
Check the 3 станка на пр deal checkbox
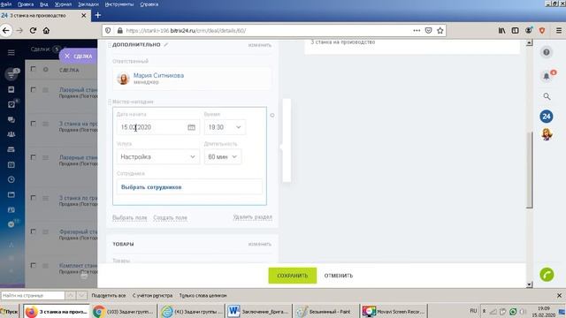tap(34, 124)
